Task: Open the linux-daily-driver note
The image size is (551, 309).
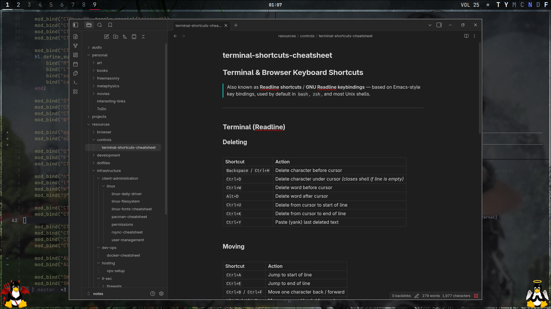Action: tap(127, 194)
